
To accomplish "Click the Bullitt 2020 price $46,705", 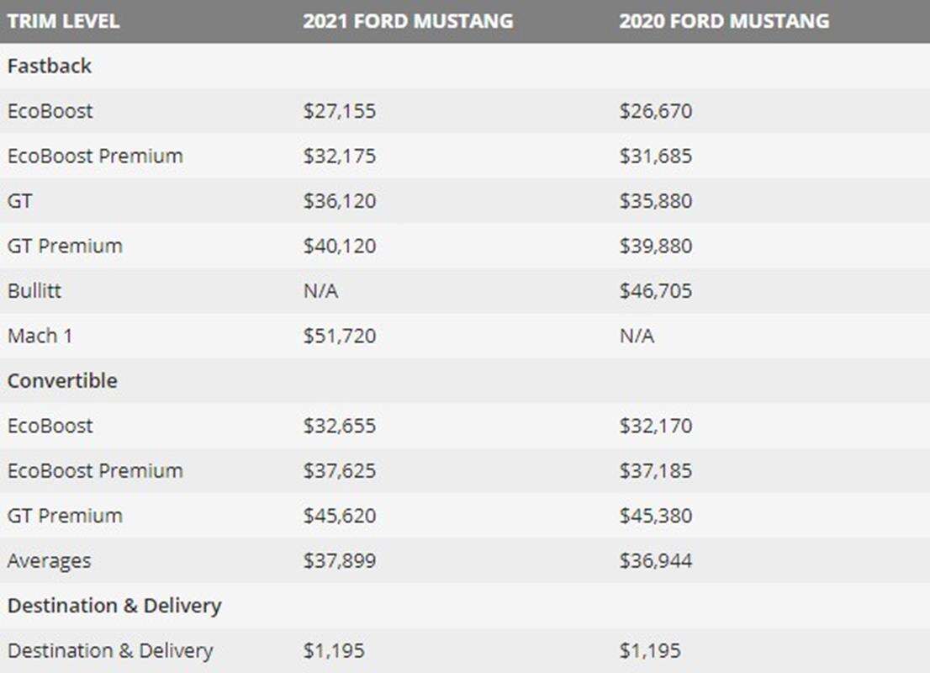I will [656, 291].
